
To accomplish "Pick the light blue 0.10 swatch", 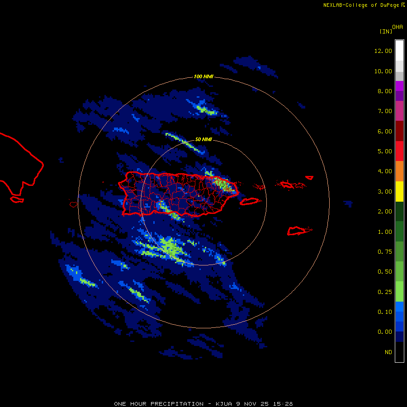I will tap(399, 307).
